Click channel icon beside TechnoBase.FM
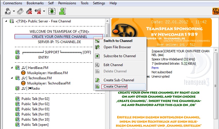219x129 pixels. point(18,78)
